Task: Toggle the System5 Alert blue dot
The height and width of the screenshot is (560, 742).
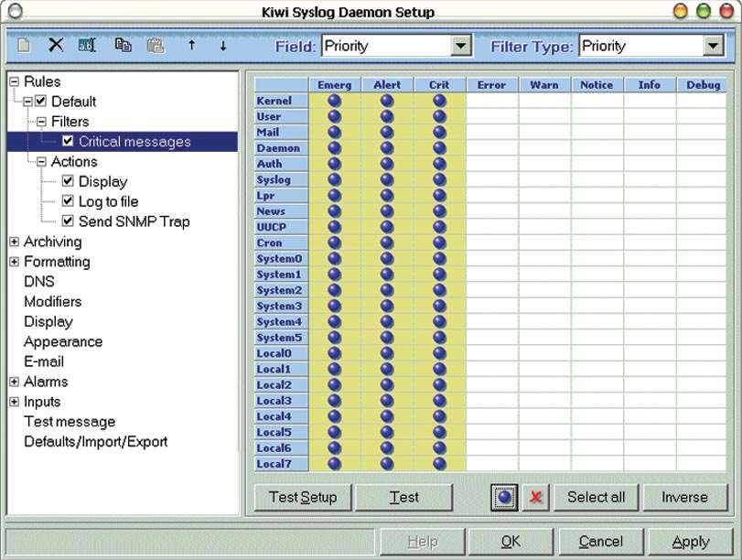Action: click(387, 338)
